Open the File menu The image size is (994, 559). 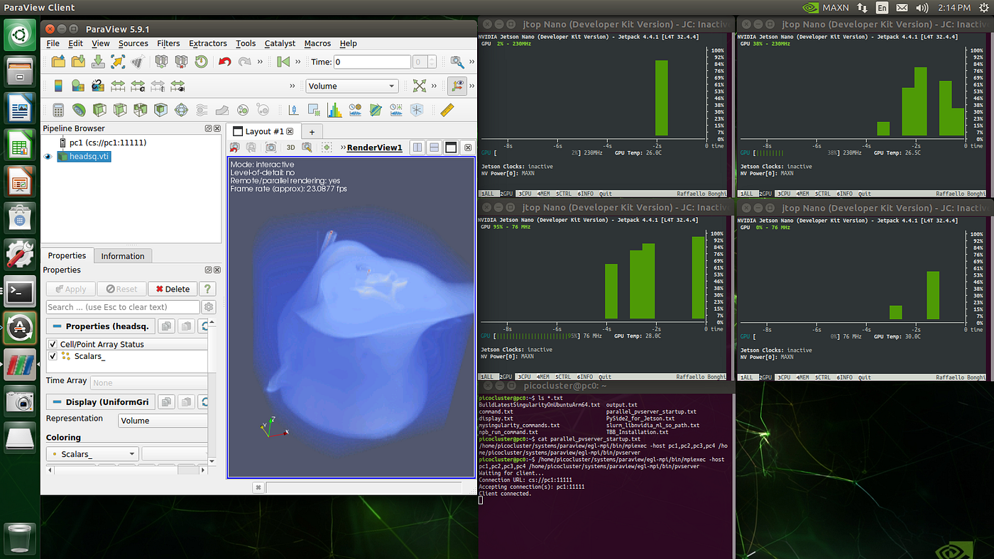53,43
